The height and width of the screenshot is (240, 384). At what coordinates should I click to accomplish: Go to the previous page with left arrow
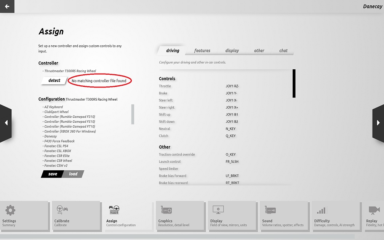point(6,123)
